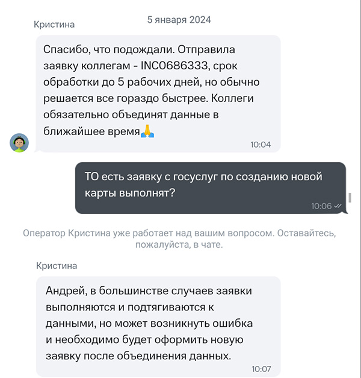Click the 10:07 message timestamp
Viewport: 361px width, 378px height.
261,369
